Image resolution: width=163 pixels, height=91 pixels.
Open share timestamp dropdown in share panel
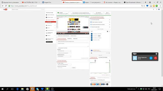pyautogui.click(x=100, y=80)
